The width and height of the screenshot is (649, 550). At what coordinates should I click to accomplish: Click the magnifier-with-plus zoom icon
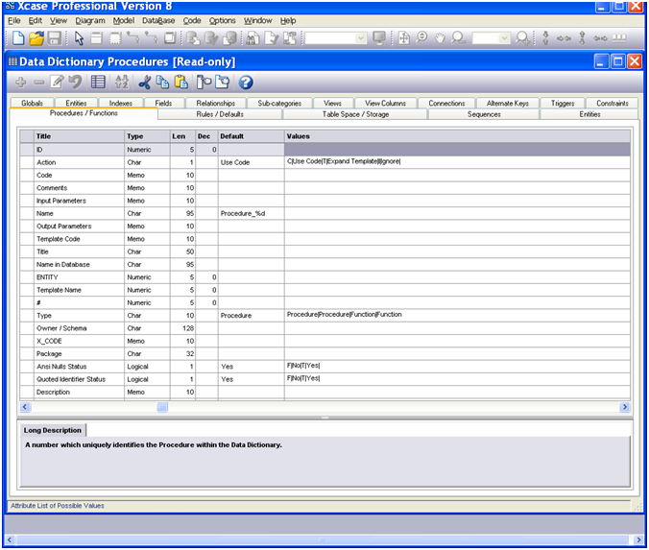click(x=522, y=38)
